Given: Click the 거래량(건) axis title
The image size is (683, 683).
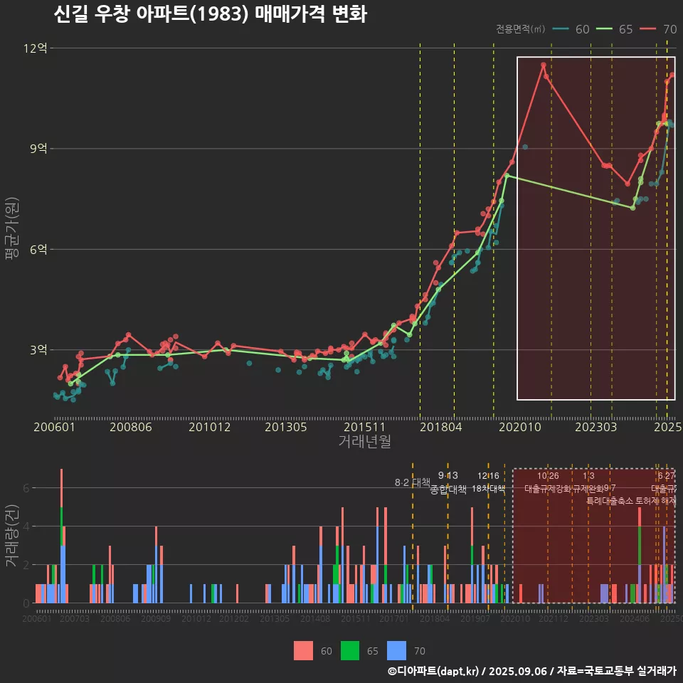Looking at the screenshot, I should [x=11, y=535].
